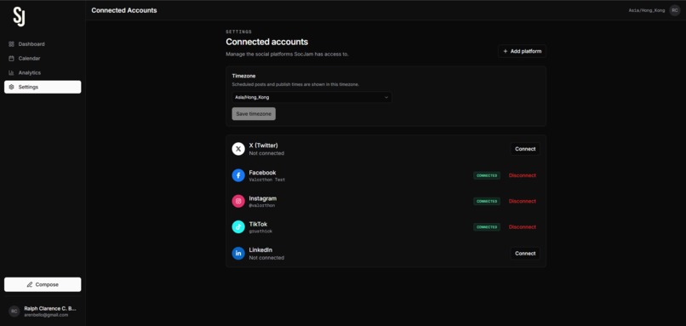
Task: Click the RC avatar in top right
Action: 675,10
